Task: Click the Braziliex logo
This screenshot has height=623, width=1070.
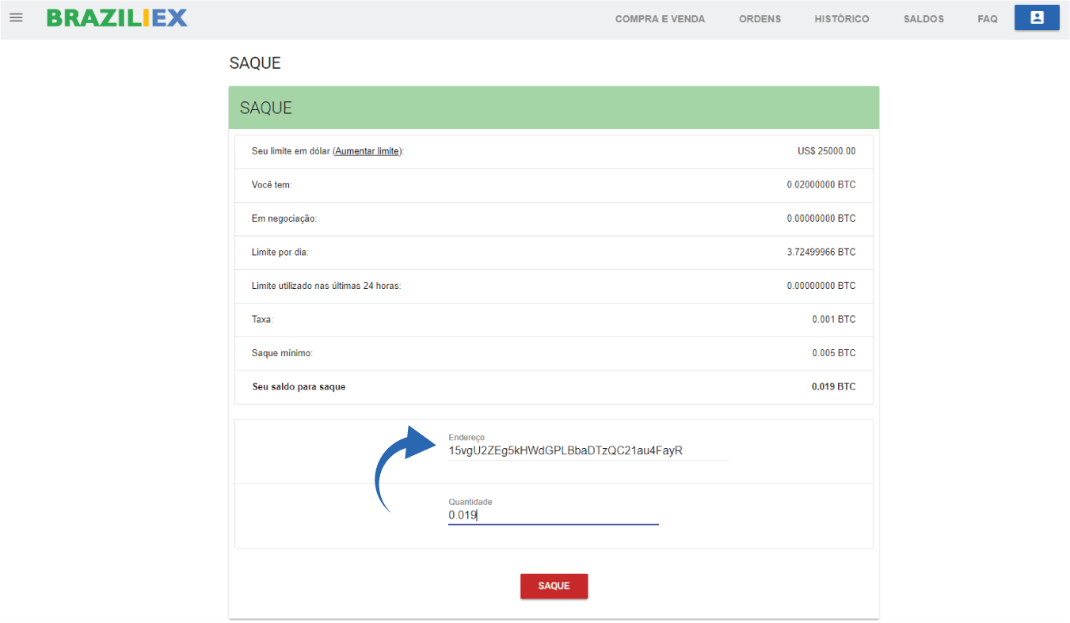Action: 117,18
